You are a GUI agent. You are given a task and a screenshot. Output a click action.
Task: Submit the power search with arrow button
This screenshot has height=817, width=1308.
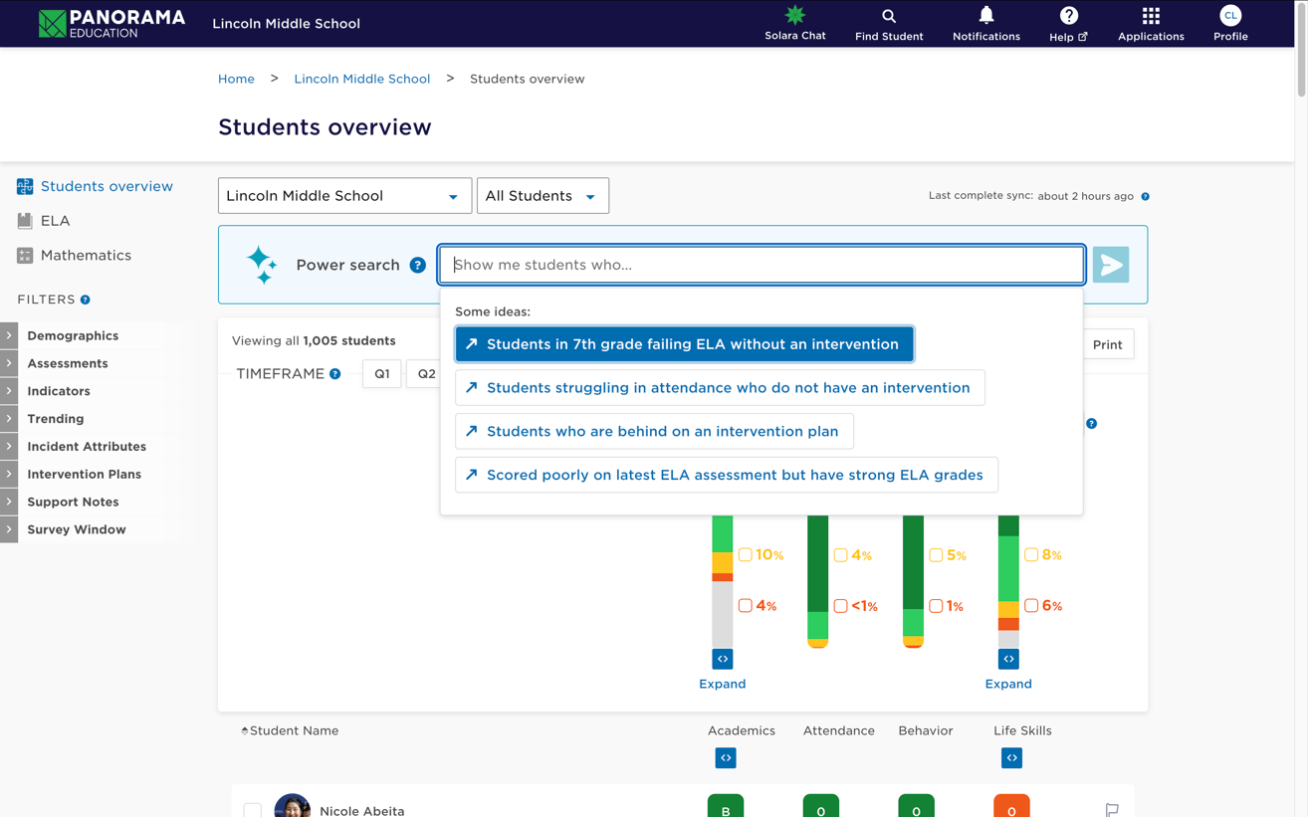(1110, 265)
